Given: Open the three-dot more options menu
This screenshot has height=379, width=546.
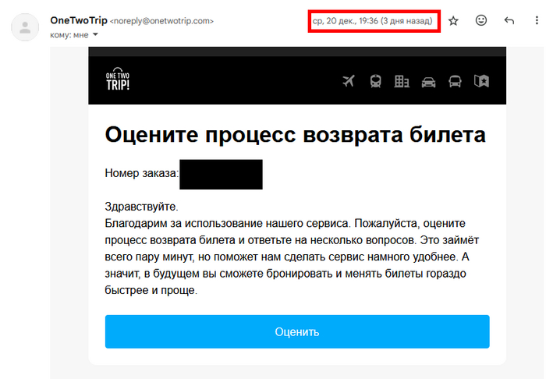Looking at the screenshot, I should click(x=537, y=21).
